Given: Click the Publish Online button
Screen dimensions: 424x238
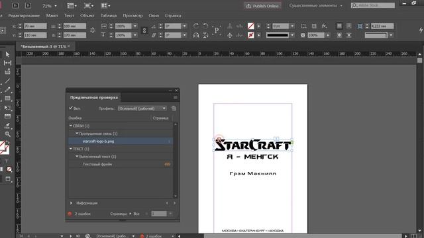Looking at the screenshot, I should 262,6.
